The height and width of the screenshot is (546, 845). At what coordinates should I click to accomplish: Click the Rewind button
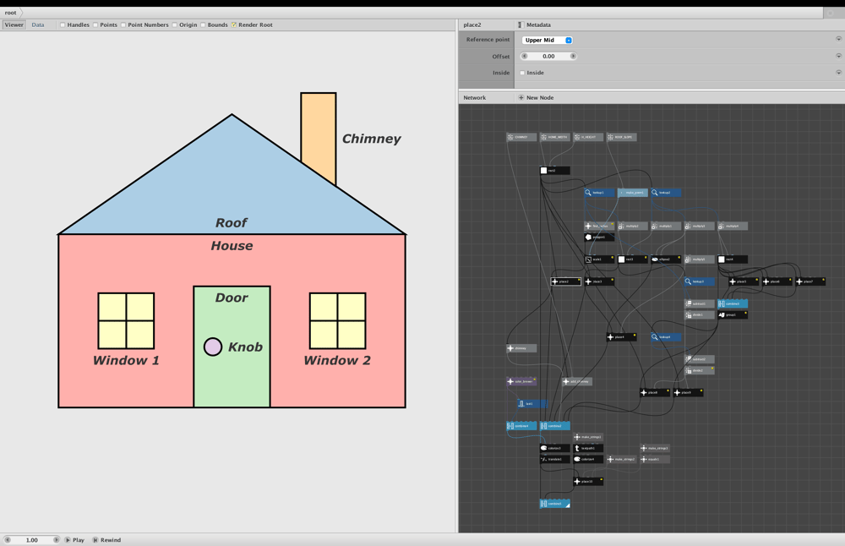pyautogui.click(x=106, y=539)
